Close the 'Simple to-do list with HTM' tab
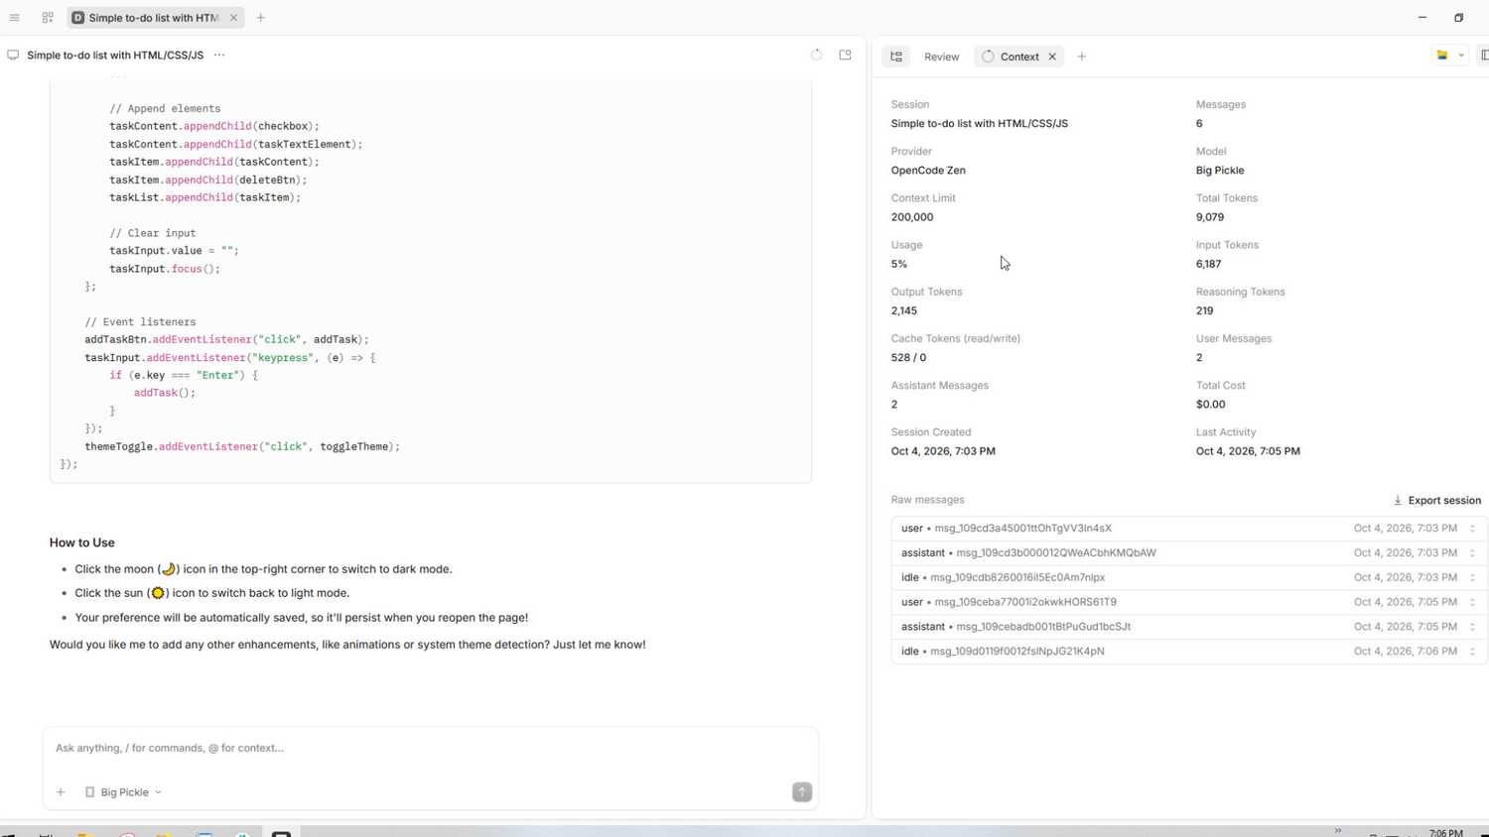Image resolution: width=1489 pixels, height=837 pixels. pyautogui.click(x=233, y=18)
